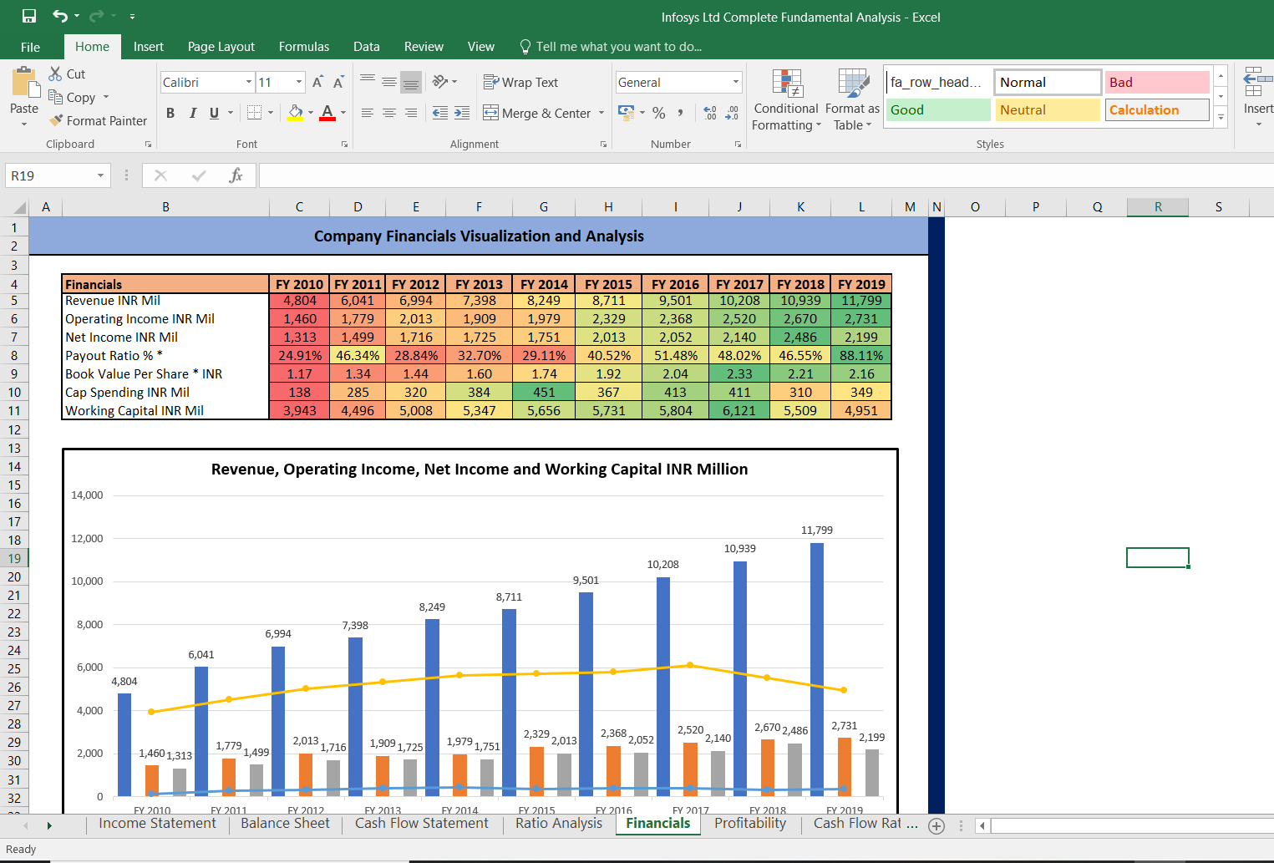Middle align the cell contents
Screen dimensions: 1274x863
pyautogui.click(x=389, y=82)
